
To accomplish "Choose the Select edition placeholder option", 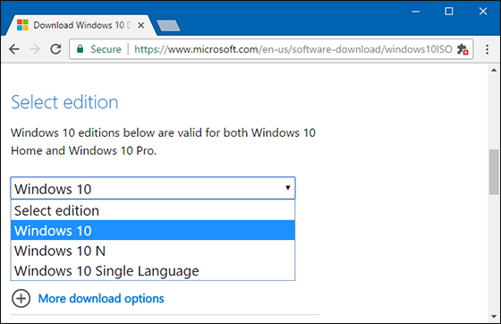I will click(x=153, y=210).
